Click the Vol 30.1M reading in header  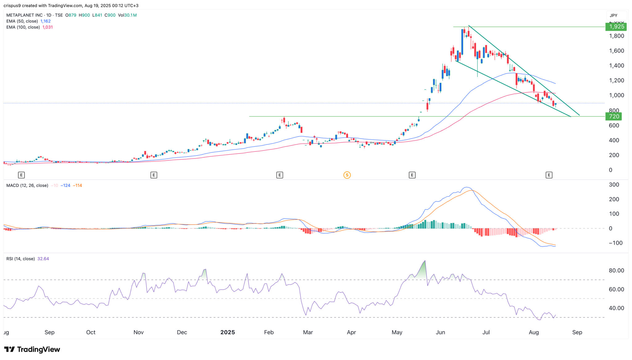127,15
